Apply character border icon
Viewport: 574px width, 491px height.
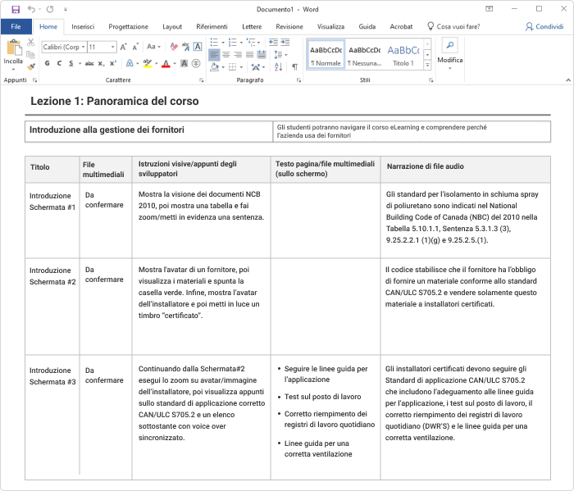tap(198, 47)
